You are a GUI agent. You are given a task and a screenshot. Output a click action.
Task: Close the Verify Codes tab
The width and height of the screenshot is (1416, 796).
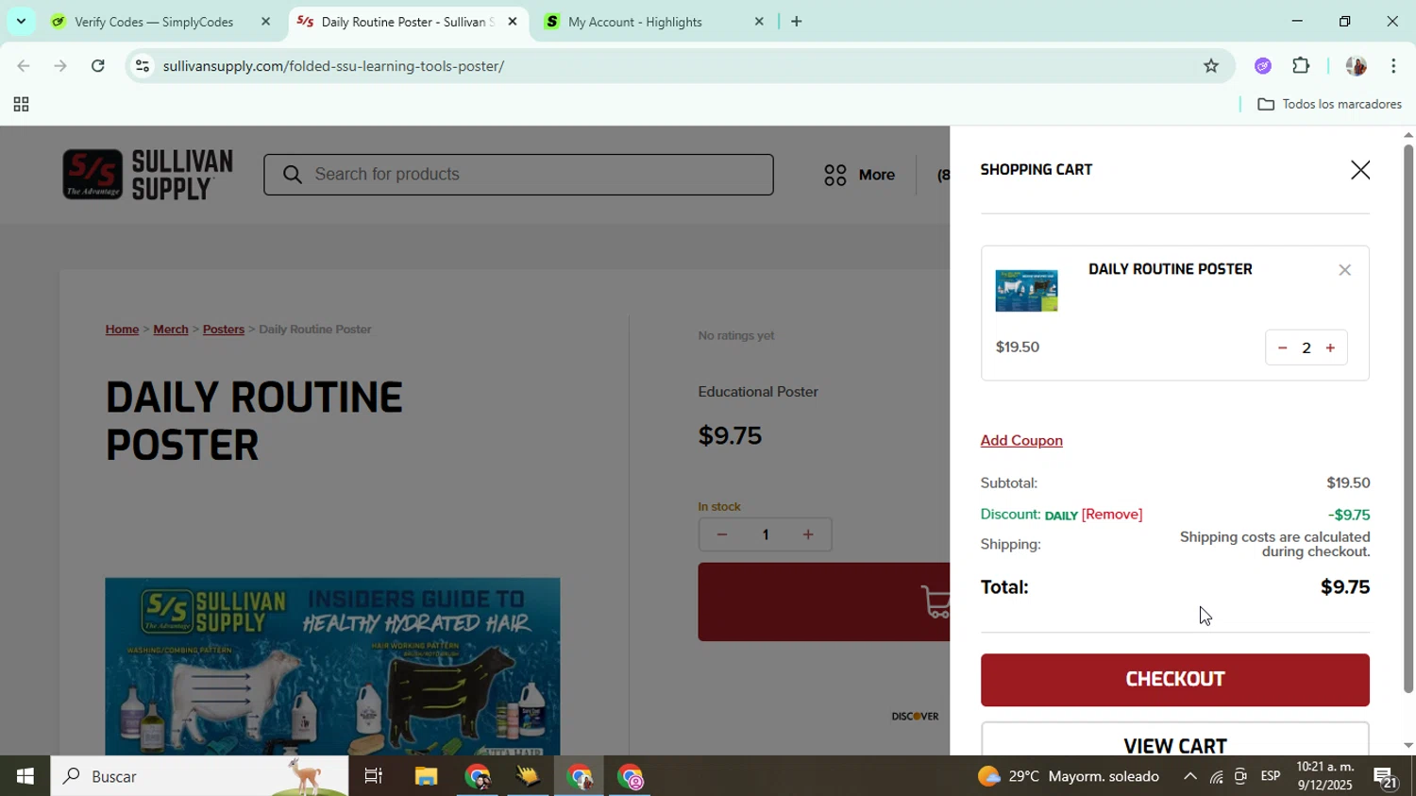pyautogui.click(x=265, y=22)
